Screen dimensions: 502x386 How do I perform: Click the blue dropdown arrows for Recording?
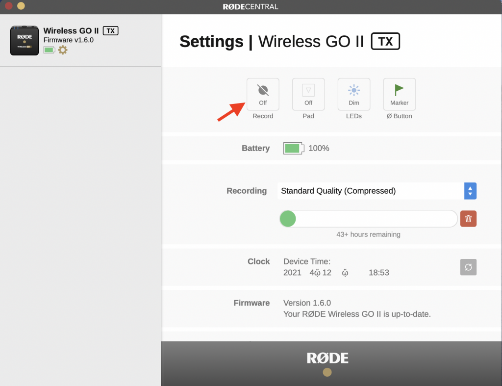click(470, 191)
